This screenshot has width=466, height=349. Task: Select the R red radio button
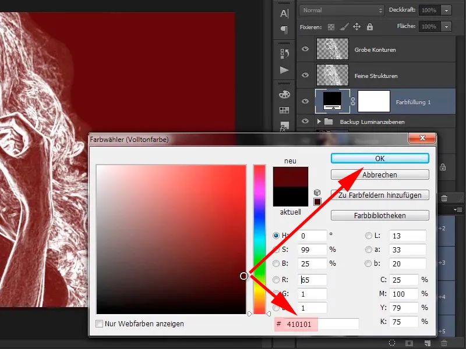click(x=276, y=280)
